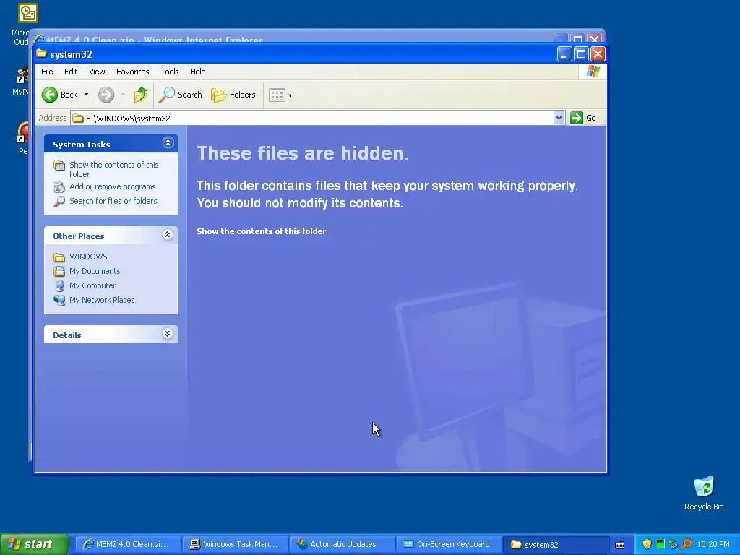This screenshot has height=555, width=740.
Task: Click the system32 title bar folder icon
Action: coord(41,53)
